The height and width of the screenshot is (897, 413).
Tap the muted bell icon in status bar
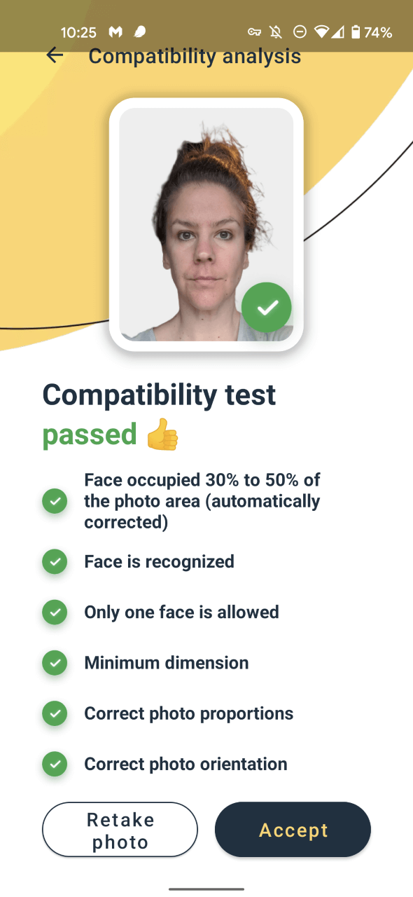pyautogui.click(x=276, y=32)
